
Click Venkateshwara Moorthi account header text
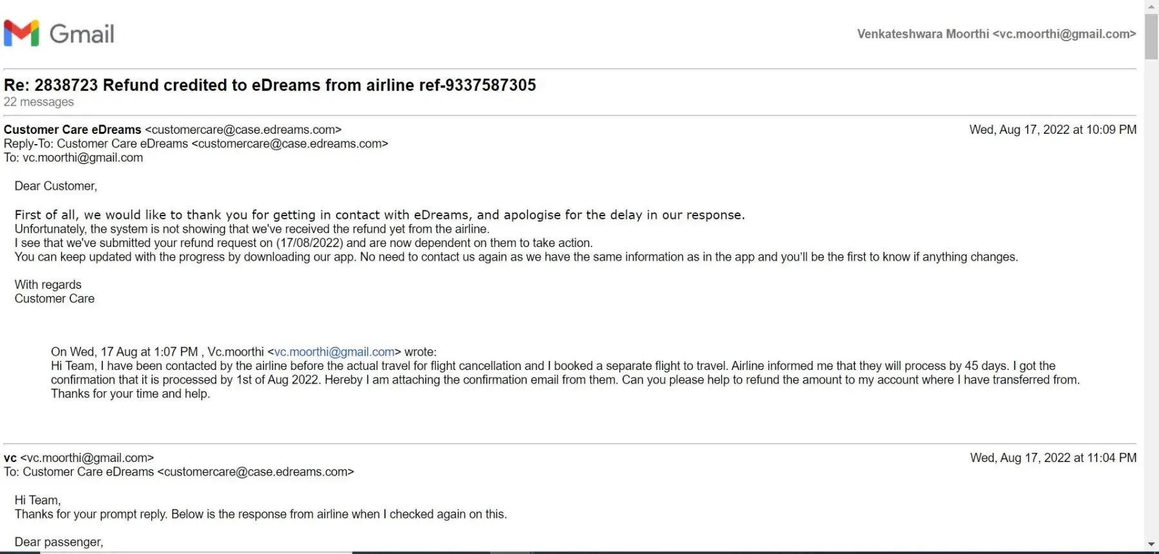pos(996,34)
